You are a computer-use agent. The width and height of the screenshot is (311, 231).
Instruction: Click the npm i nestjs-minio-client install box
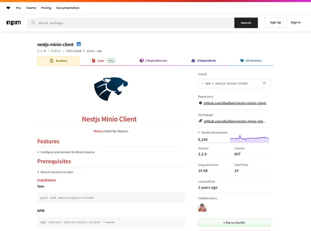tap(234, 83)
